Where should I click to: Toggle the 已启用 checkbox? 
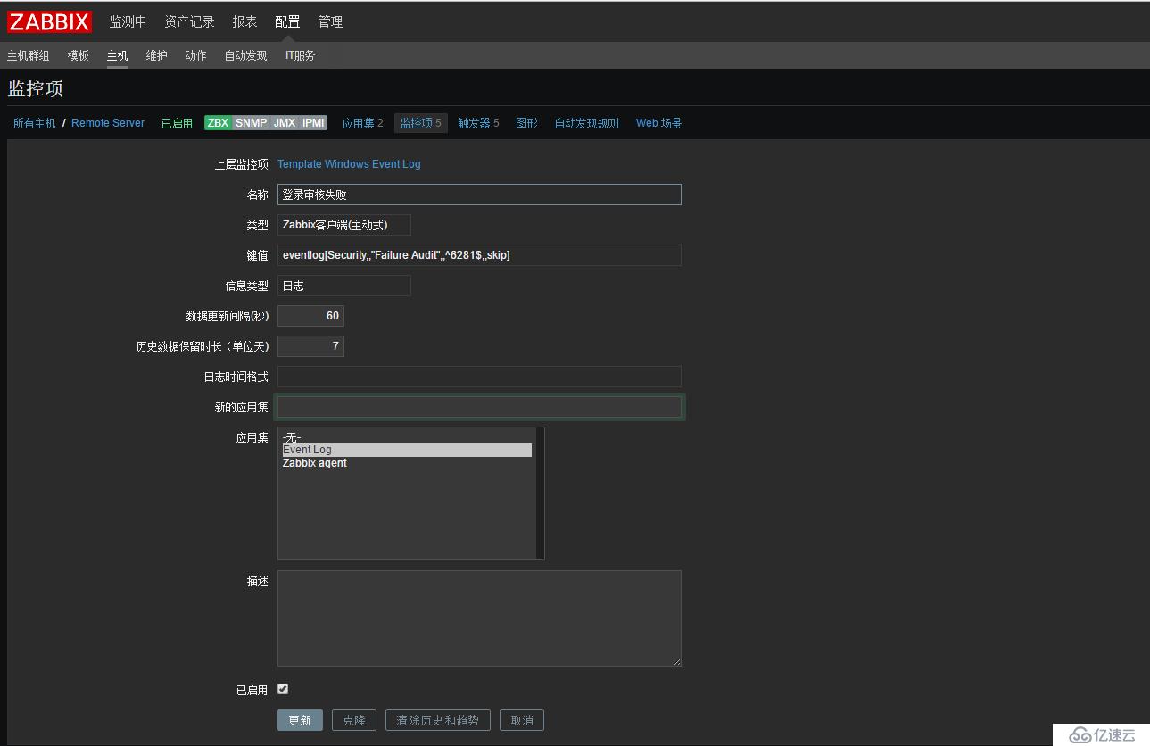click(283, 689)
